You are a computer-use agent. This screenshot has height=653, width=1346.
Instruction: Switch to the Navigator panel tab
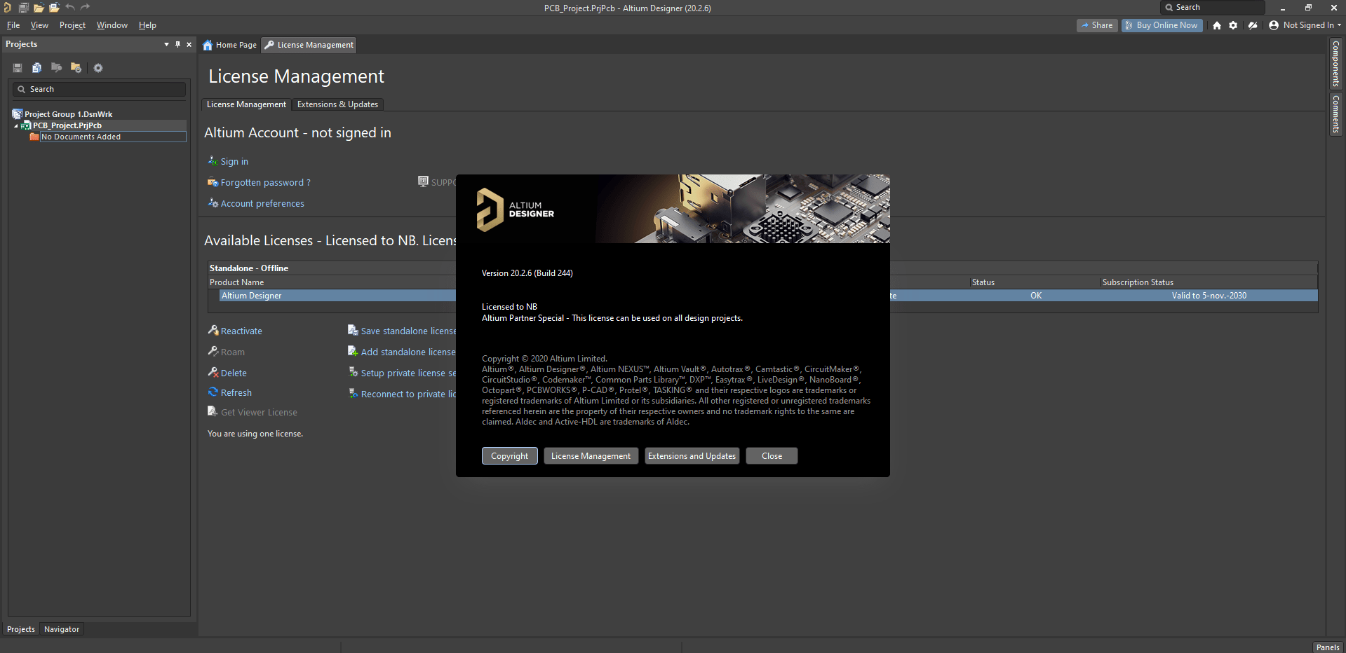(62, 629)
